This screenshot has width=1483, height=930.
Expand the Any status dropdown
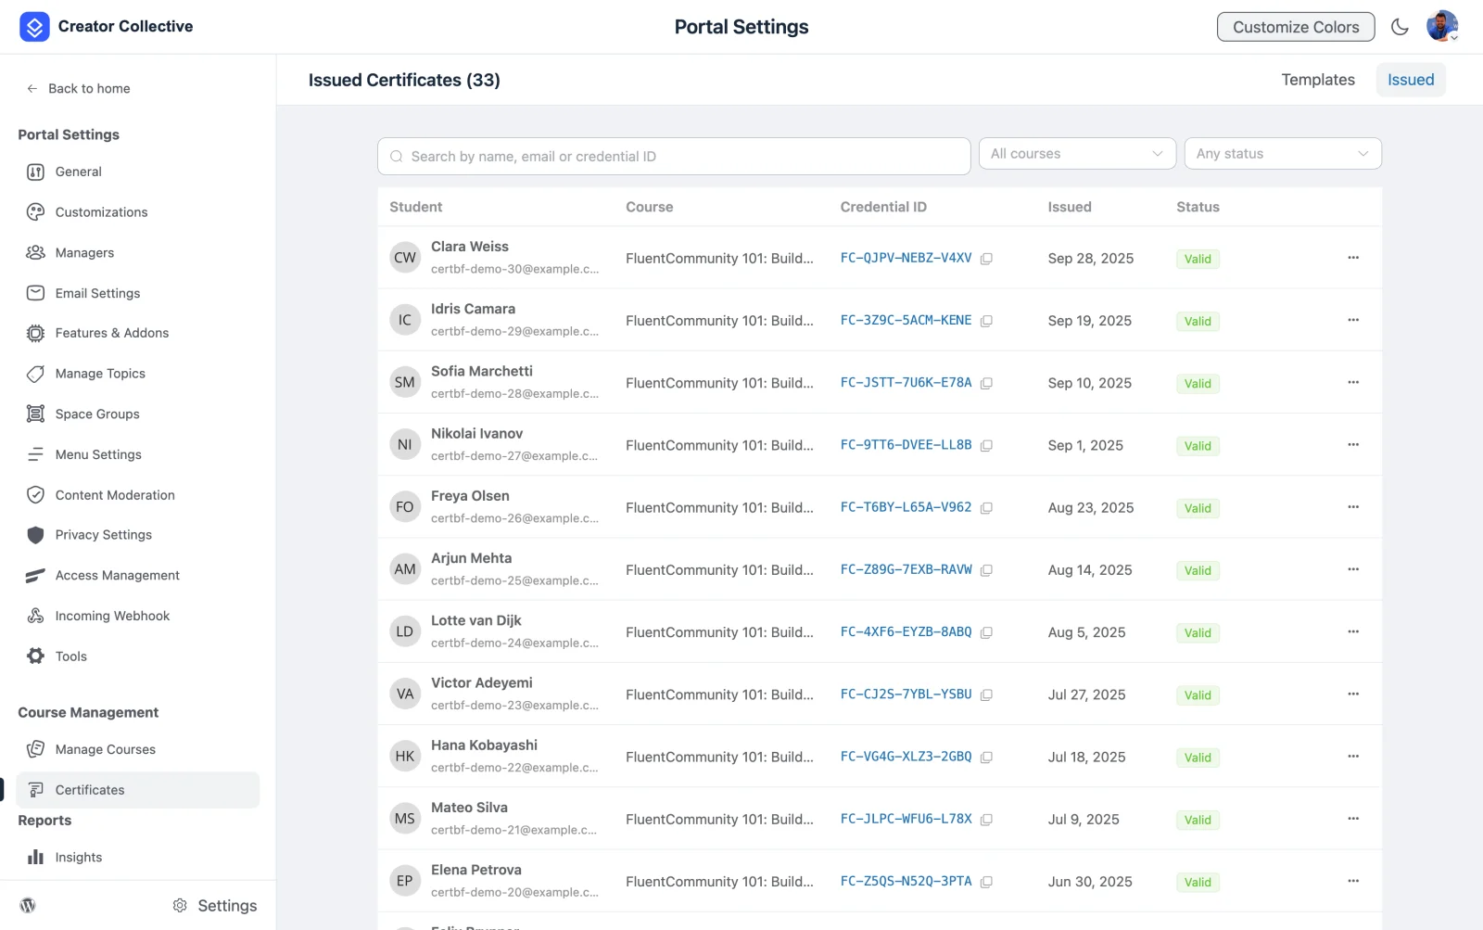pos(1283,154)
